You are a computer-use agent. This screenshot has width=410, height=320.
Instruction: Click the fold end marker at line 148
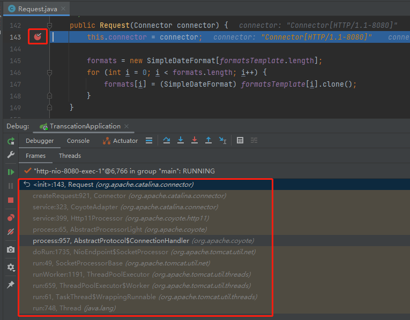tap(49, 96)
